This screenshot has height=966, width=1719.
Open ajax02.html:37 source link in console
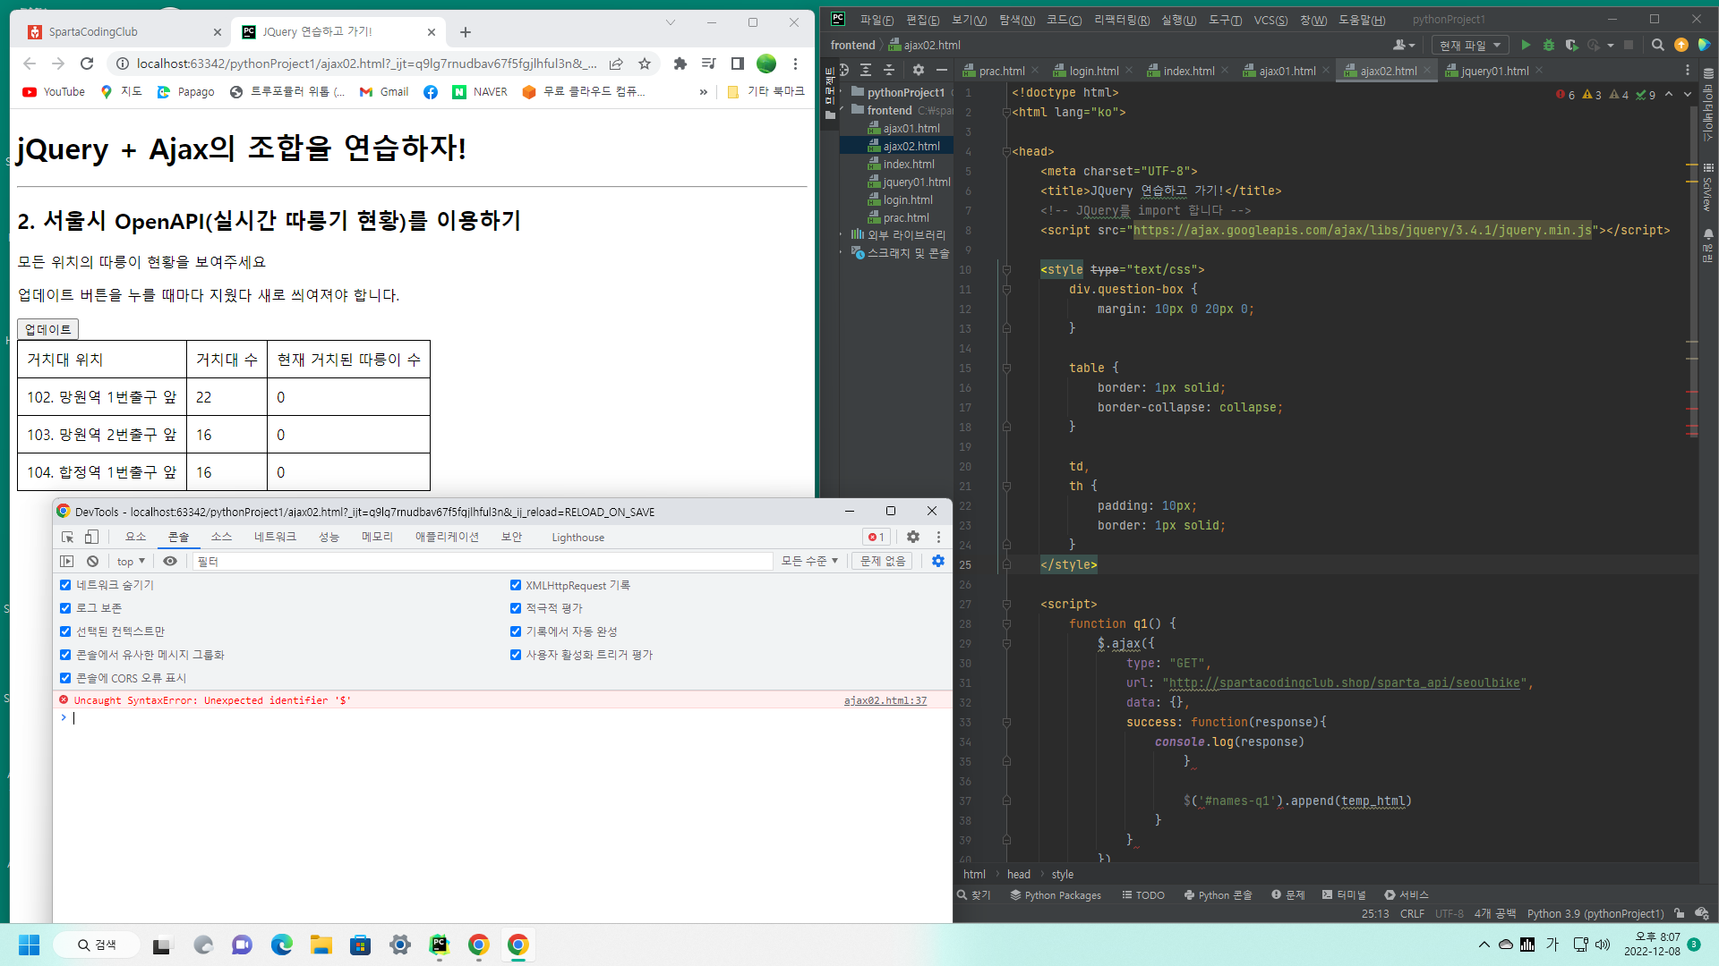point(885,700)
